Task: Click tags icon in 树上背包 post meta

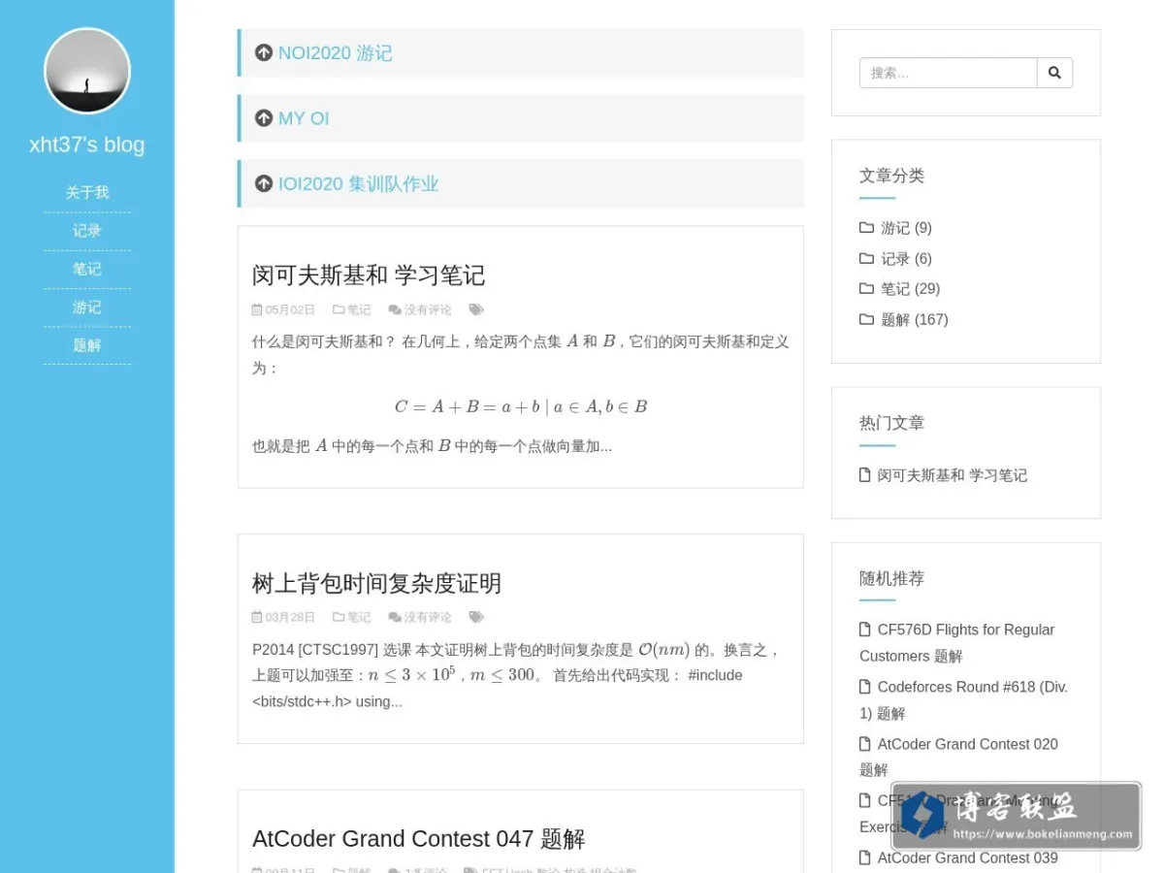Action: (x=476, y=617)
